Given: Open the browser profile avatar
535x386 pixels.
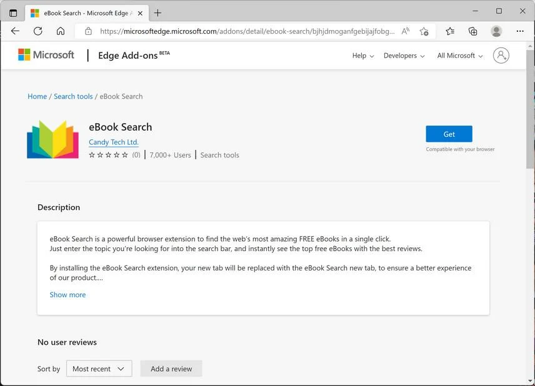Looking at the screenshot, I should 496,31.
